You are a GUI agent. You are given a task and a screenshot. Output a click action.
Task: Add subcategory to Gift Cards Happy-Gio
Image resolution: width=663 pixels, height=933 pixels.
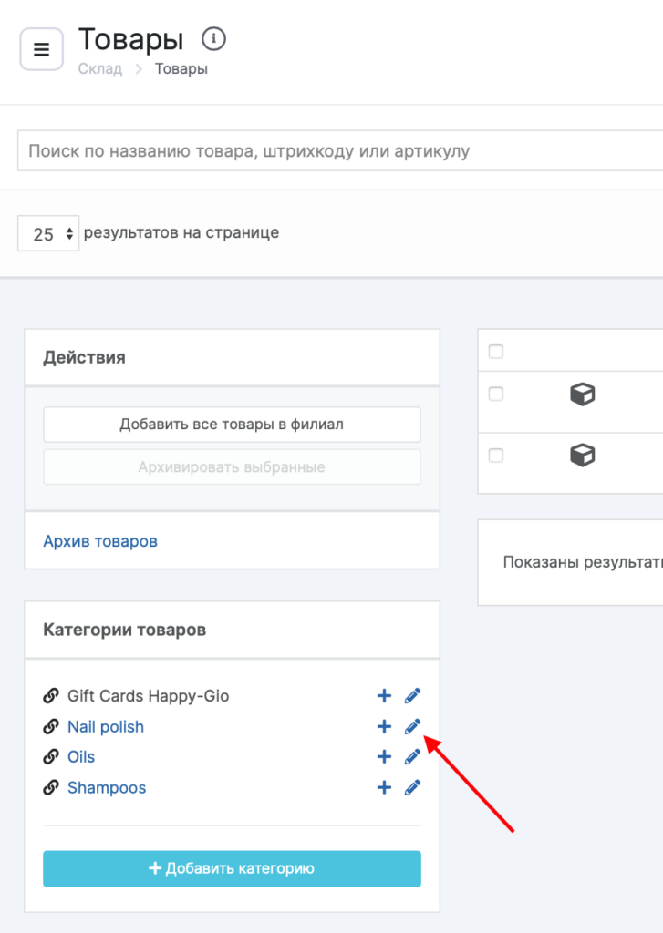tap(384, 696)
